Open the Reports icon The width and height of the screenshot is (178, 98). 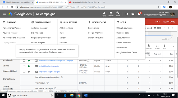[x=111, y=14]
